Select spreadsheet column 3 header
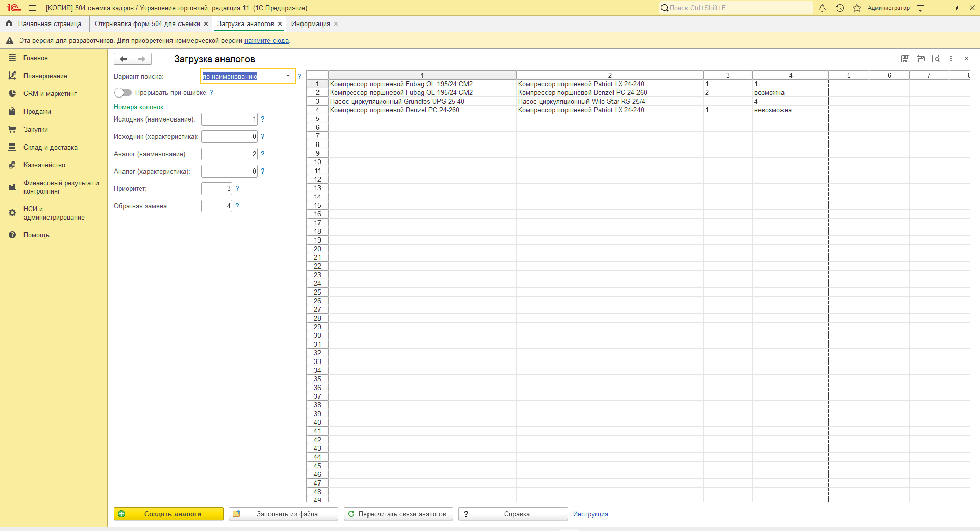Image resolution: width=980 pixels, height=531 pixels. (x=728, y=75)
